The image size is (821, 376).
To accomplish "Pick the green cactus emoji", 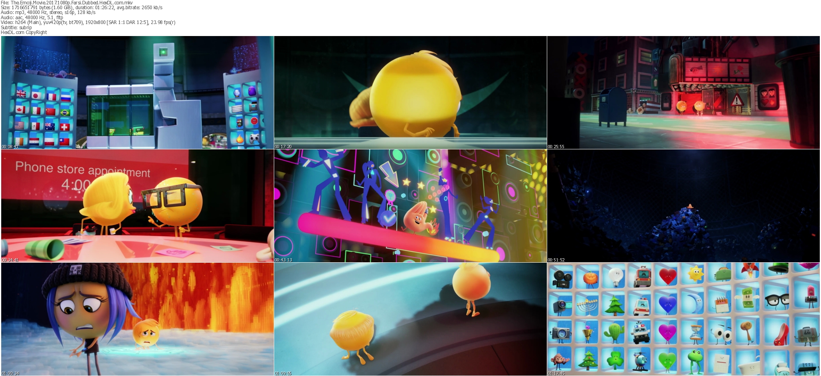I will pyautogui.click(x=614, y=332).
